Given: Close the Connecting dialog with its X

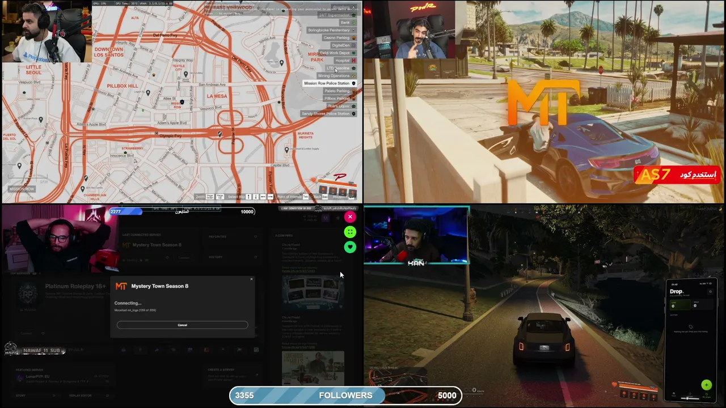Looking at the screenshot, I should (x=251, y=279).
